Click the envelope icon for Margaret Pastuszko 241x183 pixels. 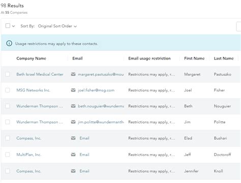coord(73,74)
